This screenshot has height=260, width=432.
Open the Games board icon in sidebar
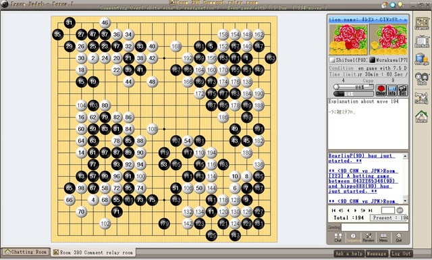point(422,24)
